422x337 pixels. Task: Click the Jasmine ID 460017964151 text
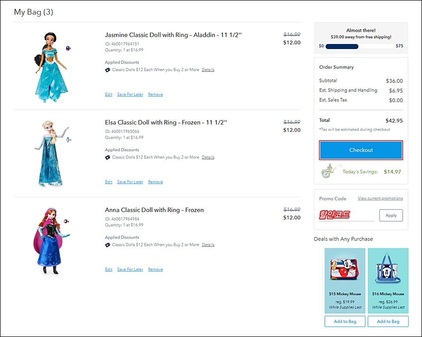122,44
